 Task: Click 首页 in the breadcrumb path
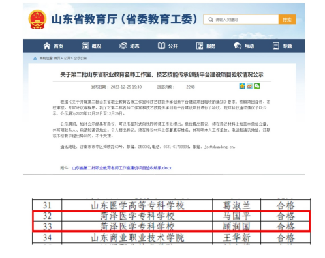coord(57,58)
